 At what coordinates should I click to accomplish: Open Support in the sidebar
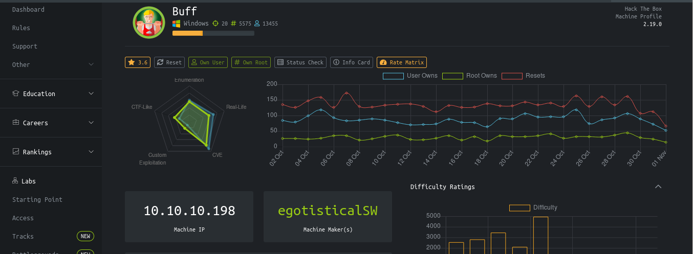[25, 46]
